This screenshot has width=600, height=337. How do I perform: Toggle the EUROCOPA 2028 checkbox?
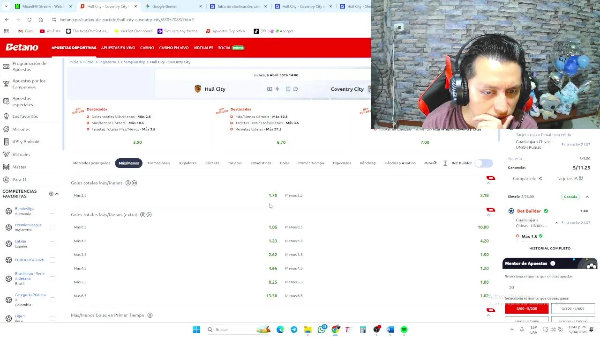click(52, 260)
